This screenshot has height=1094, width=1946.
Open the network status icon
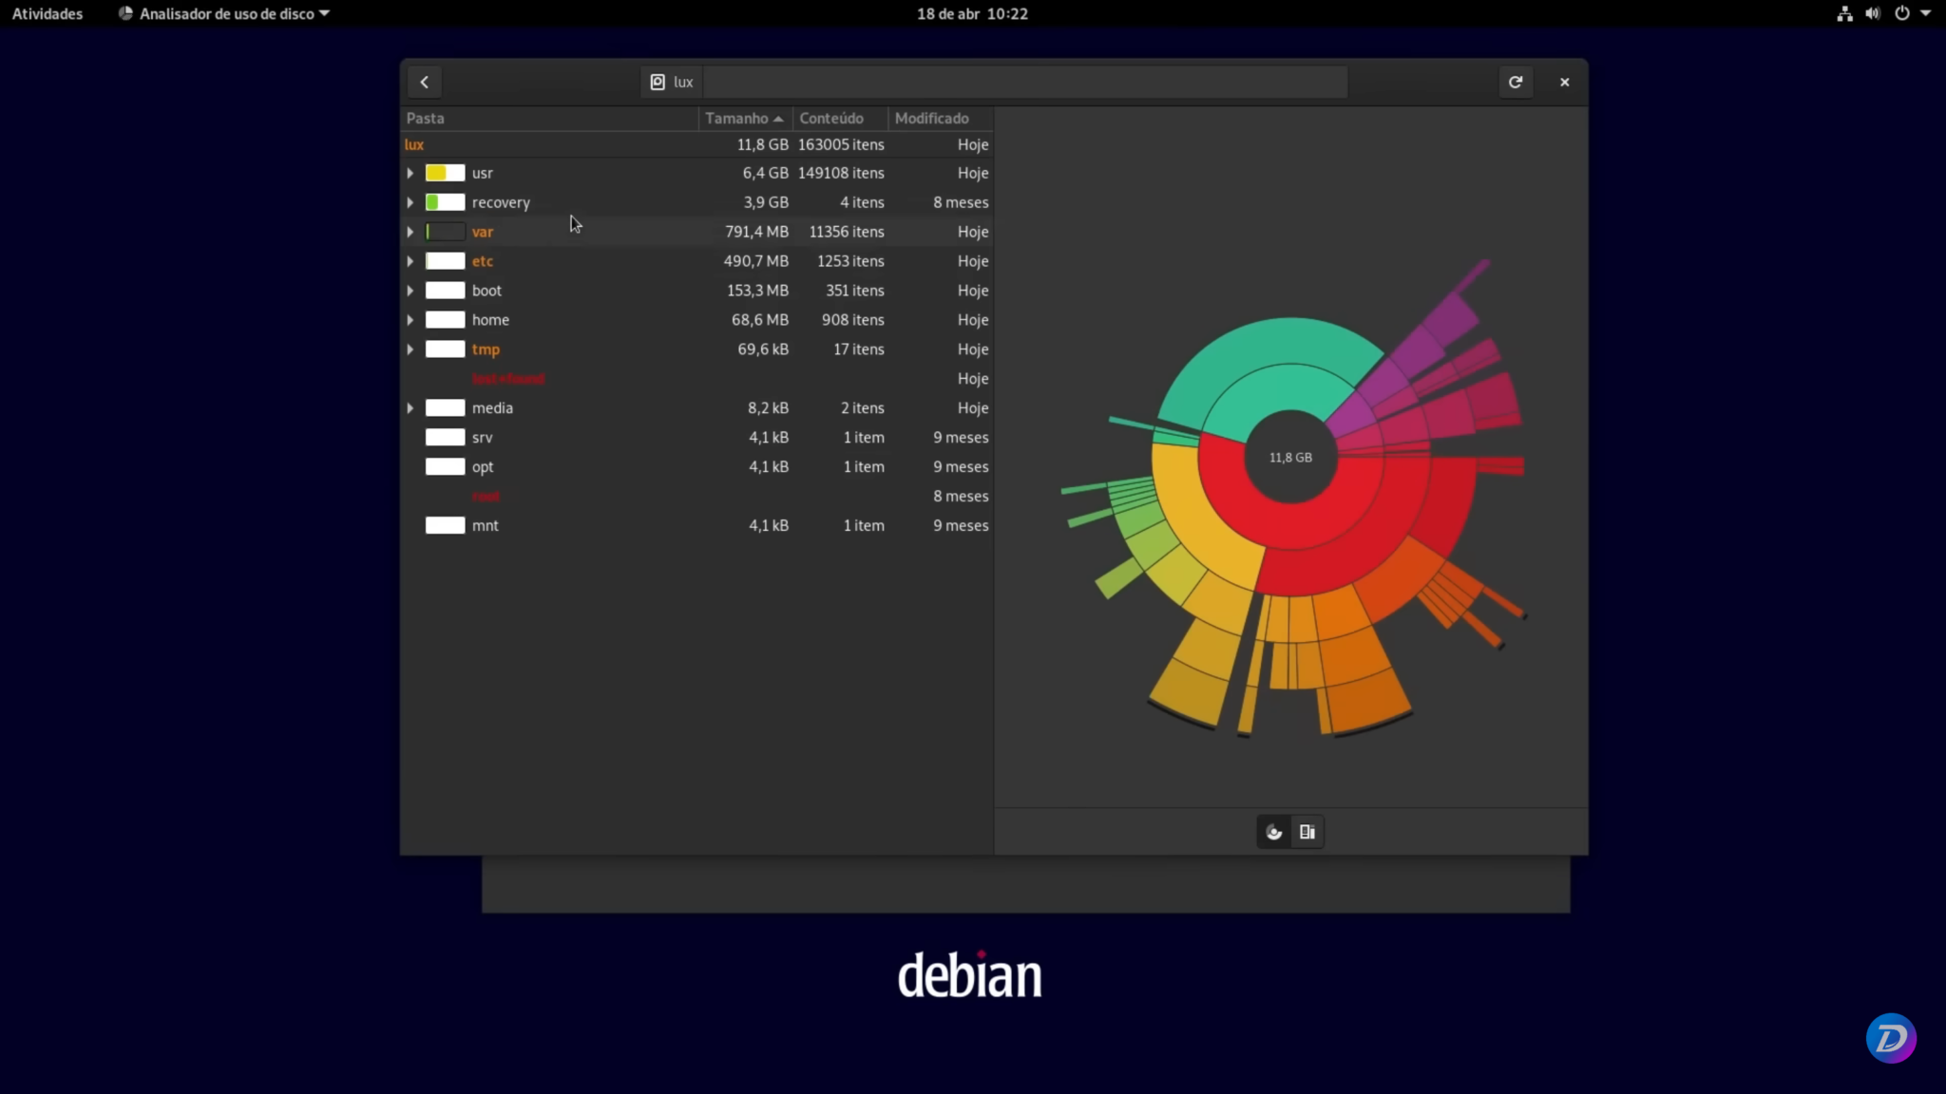[1844, 13]
